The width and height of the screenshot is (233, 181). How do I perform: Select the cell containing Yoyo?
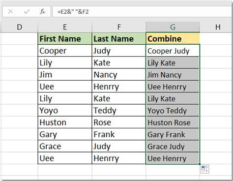(x=65, y=111)
